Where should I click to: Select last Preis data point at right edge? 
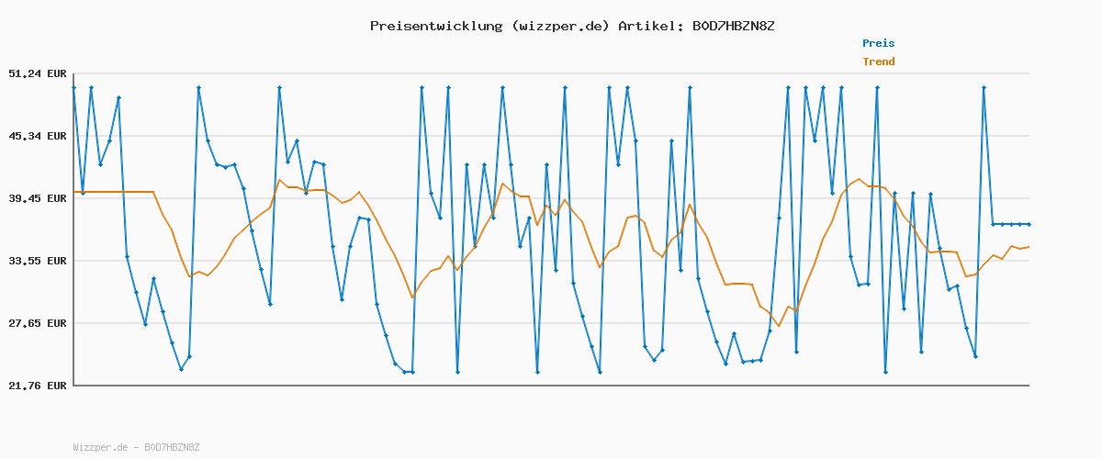tap(1029, 224)
